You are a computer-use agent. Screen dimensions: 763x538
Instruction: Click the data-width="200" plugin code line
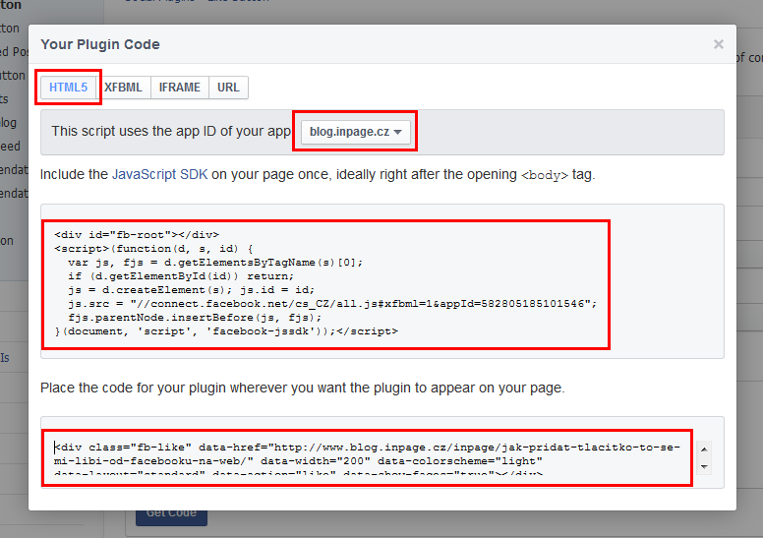point(366,460)
